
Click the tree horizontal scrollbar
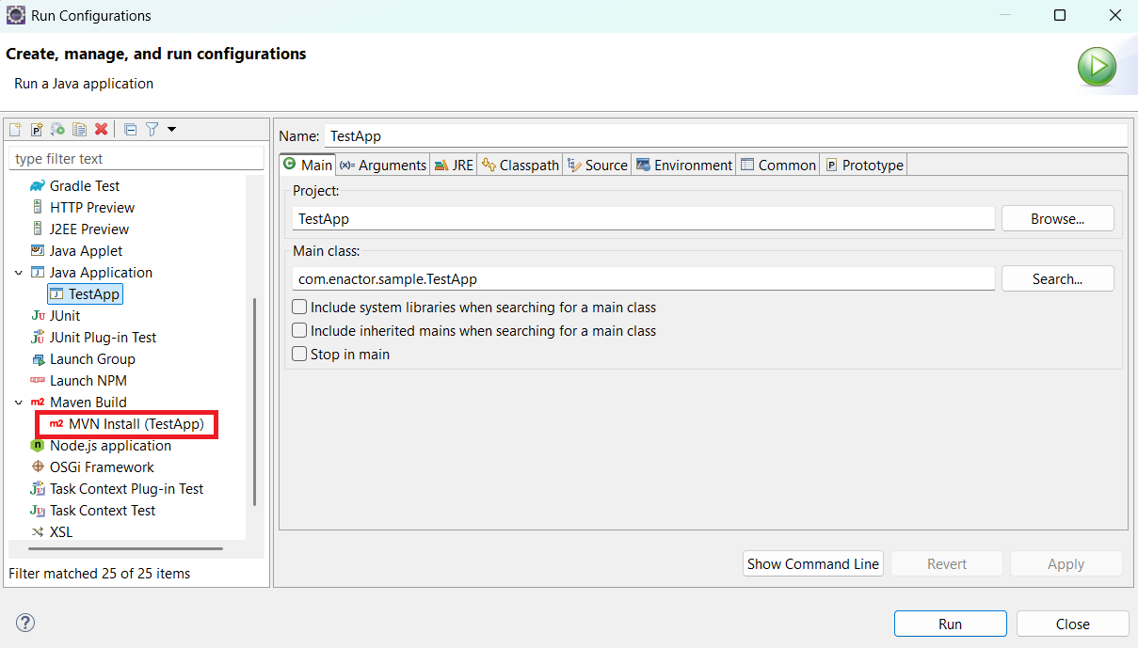(x=125, y=548)
